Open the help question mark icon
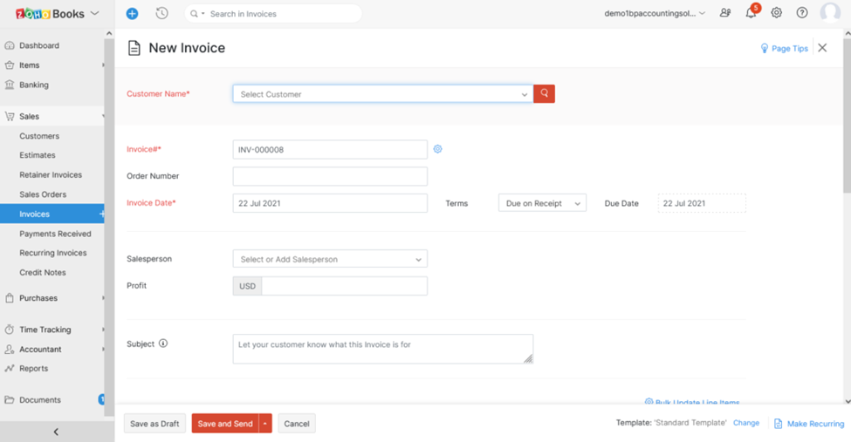This screenshot has width=851, height=442. (801, 13)
